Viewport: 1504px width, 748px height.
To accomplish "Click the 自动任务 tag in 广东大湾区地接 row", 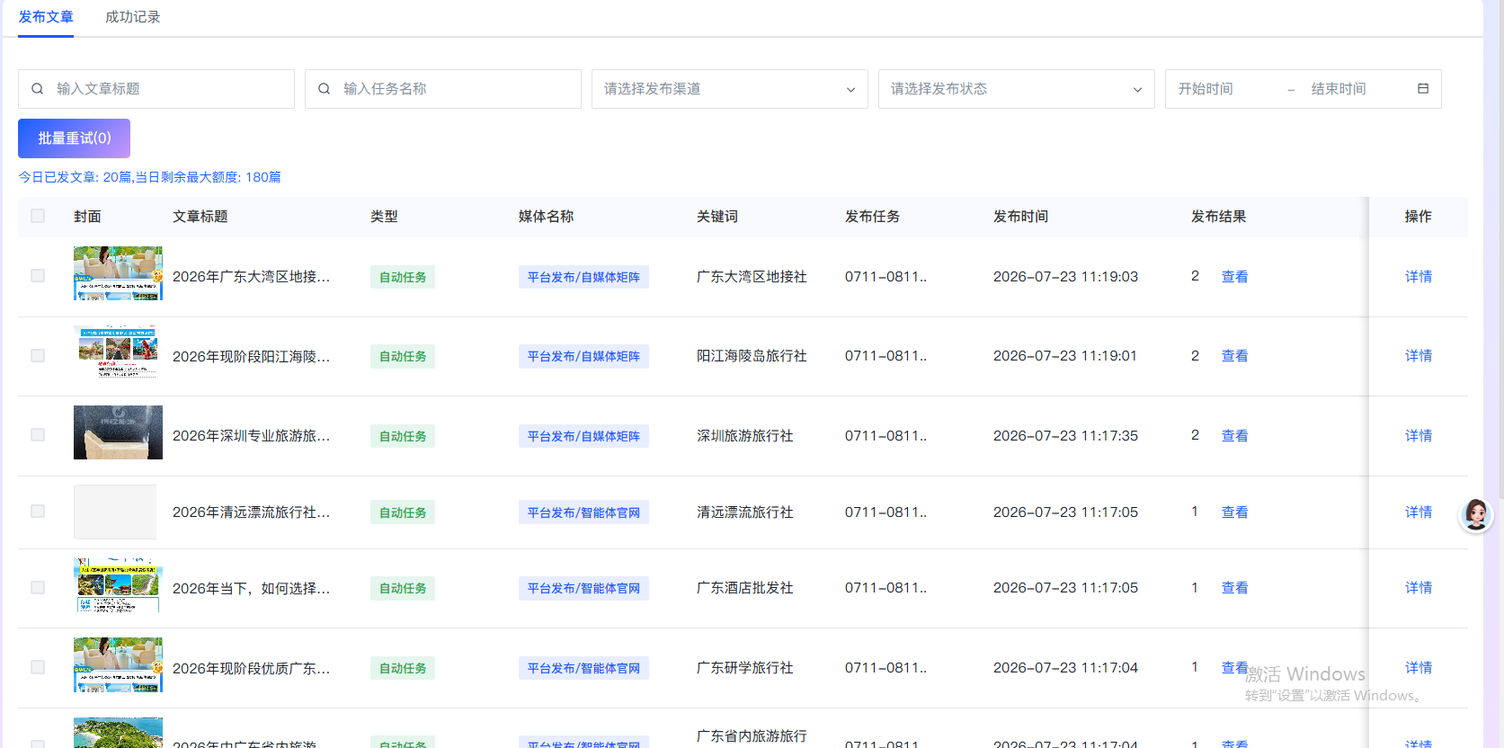I will coord(403,277).
